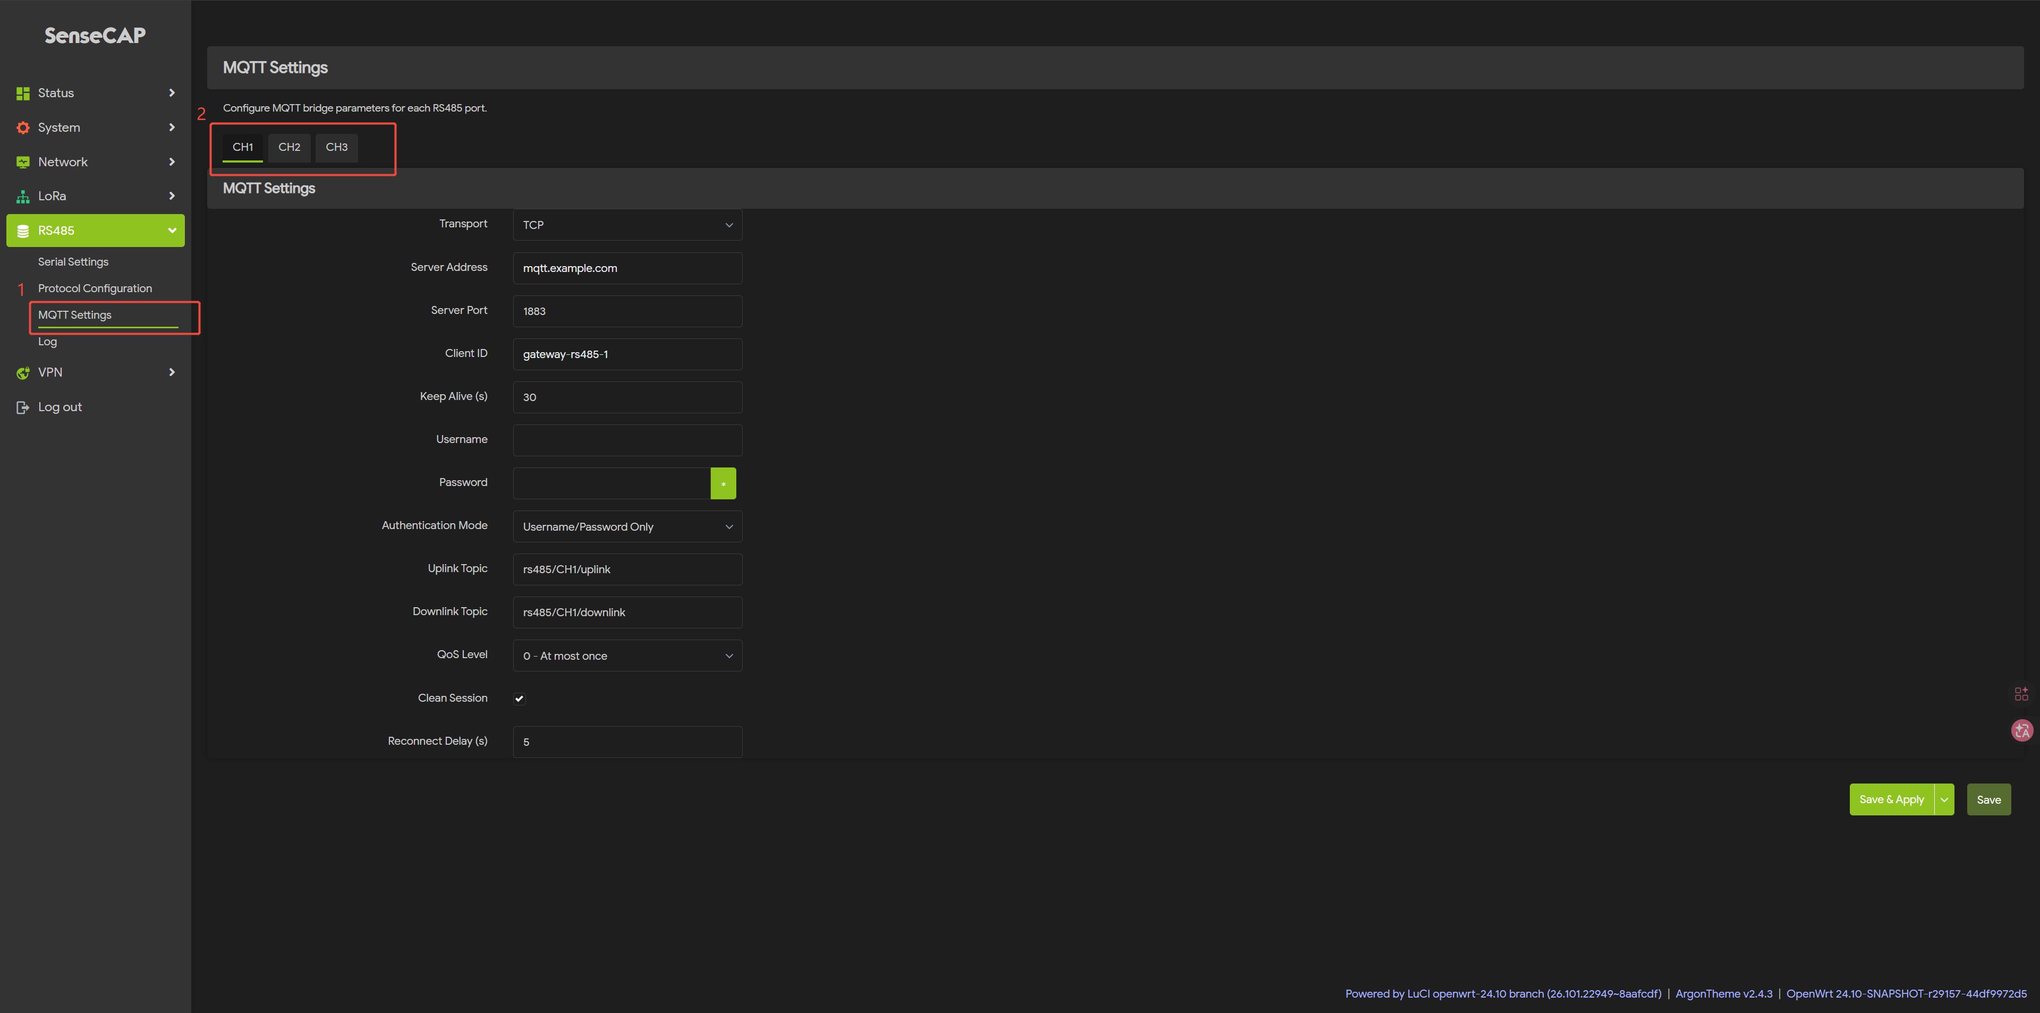Switch to the CH2 tab
The width and height of the screenshot is (2040, 1013).
point(289,147)
